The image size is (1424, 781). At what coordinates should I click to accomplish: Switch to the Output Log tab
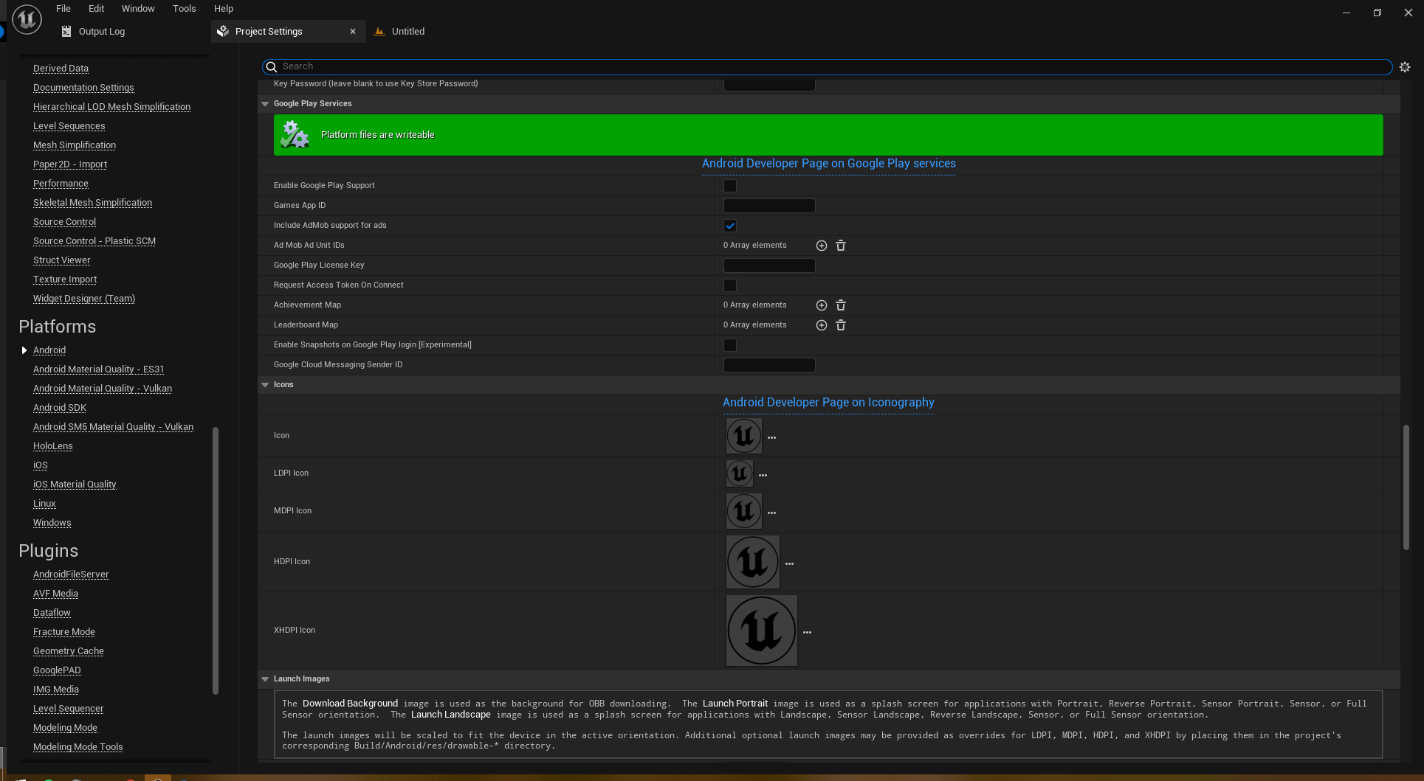[x=102, y=32]
